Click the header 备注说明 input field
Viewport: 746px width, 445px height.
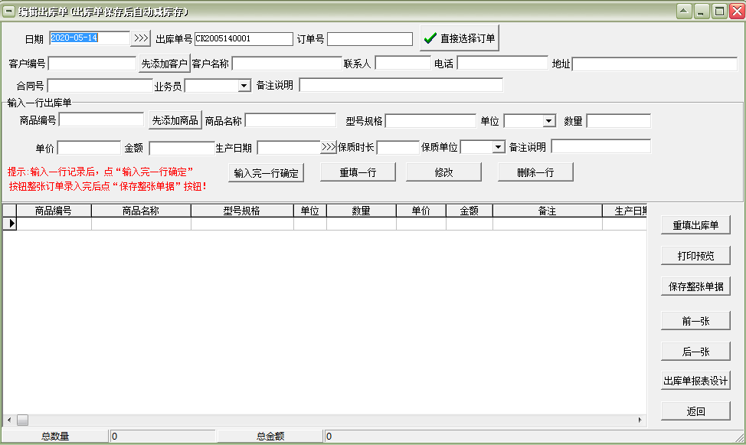401,85
